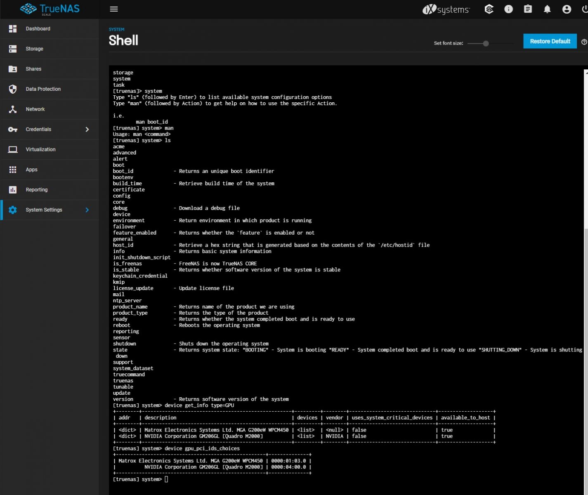This screenshot has height=495, width=588.
Task: Click the 'man boot_id' example text
Action: (152, 122)
